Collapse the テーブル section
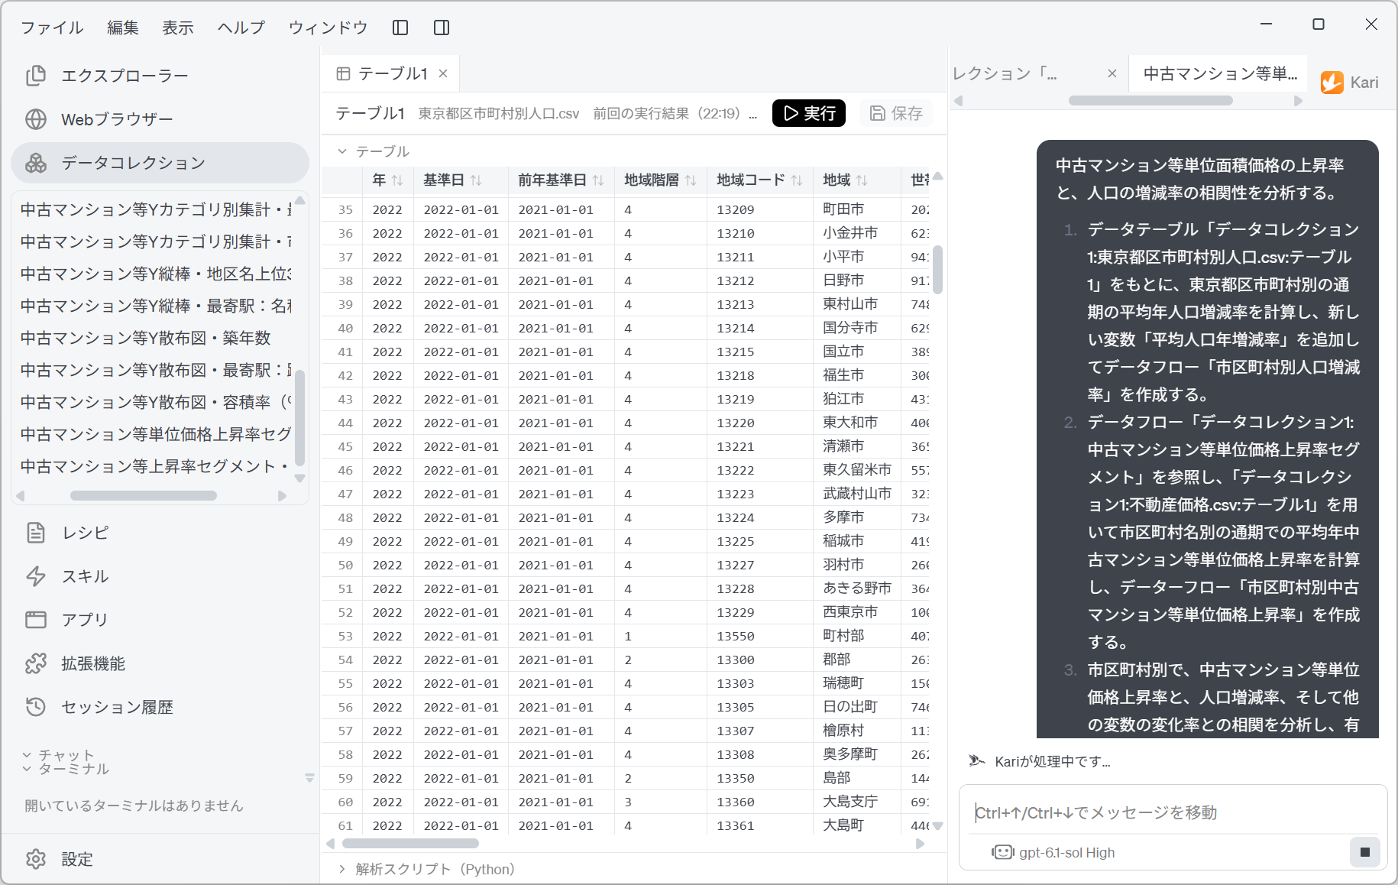Image resolution: width=1398 pixels, height=885 pixels. pyautogui.click(x=342, y=151)
